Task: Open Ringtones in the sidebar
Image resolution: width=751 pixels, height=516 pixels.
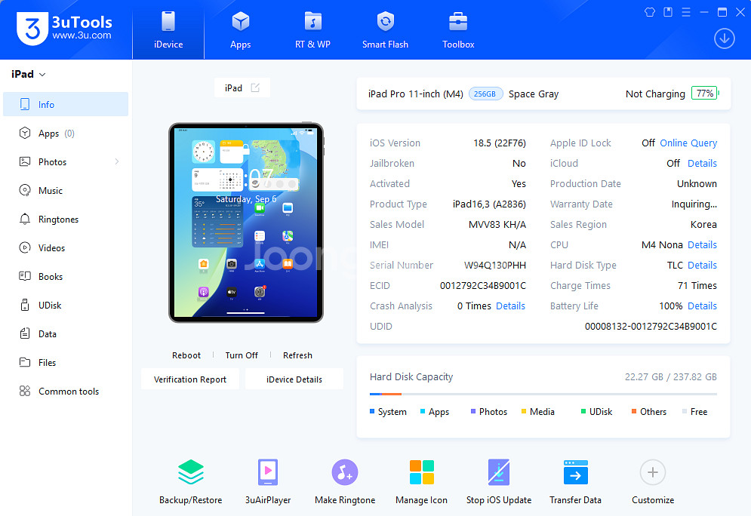Action: click(x=66, y=220)
